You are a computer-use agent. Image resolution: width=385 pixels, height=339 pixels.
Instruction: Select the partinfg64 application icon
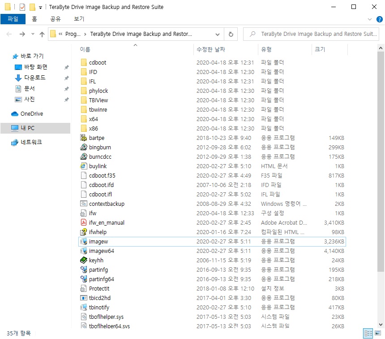coord(84,279)
